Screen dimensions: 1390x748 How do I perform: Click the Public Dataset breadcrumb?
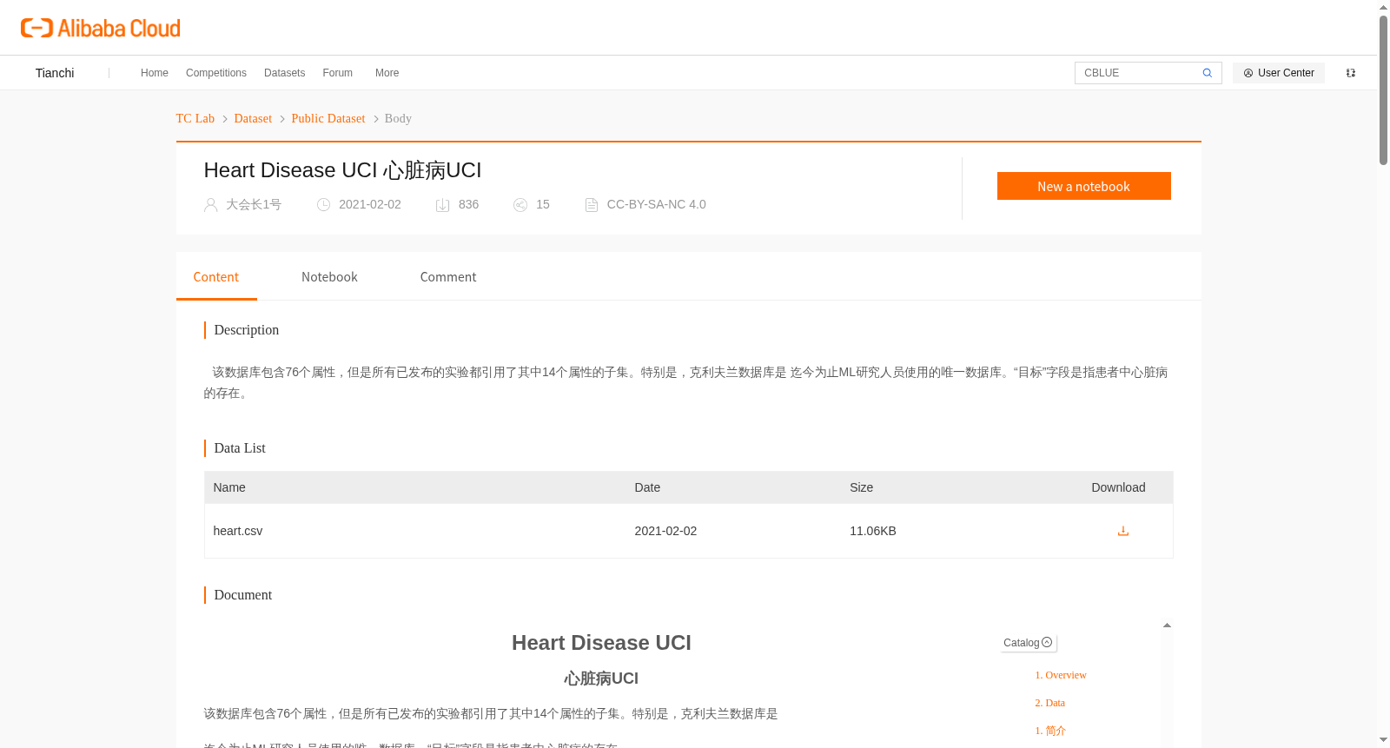click(x=328, y=118)
